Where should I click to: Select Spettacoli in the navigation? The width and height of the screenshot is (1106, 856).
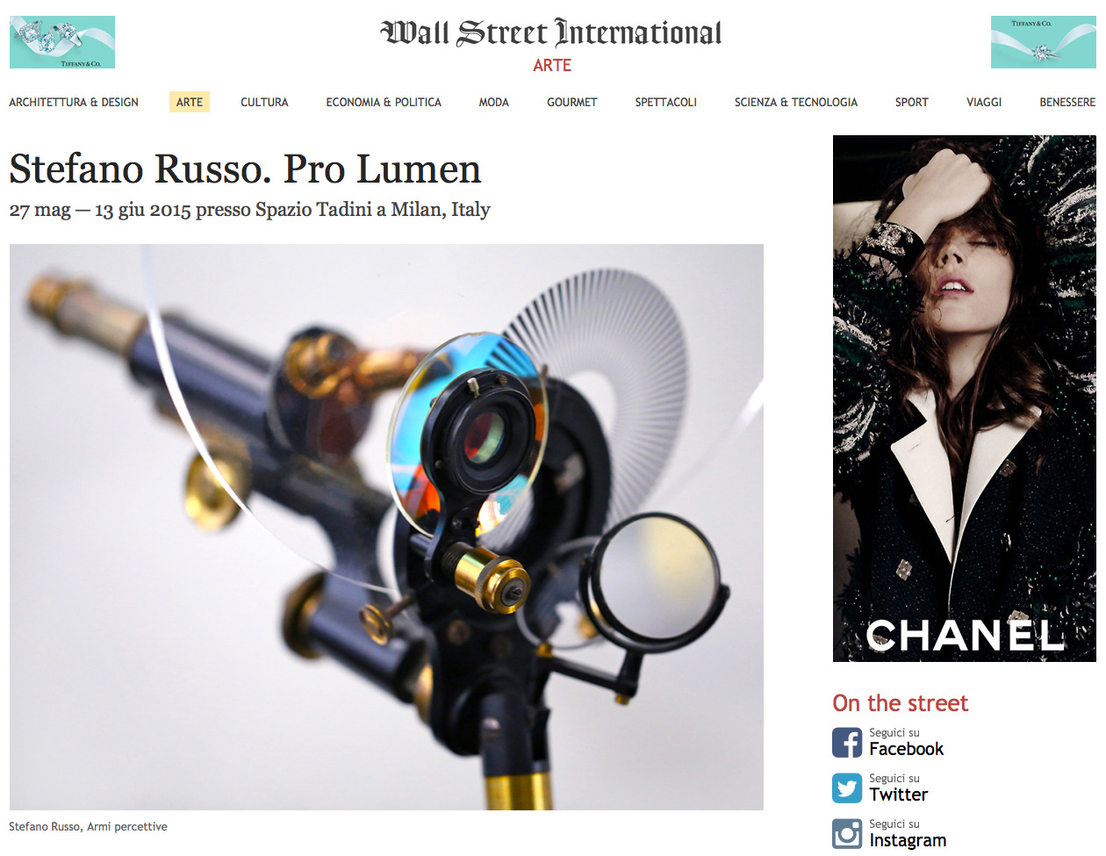tap(666, 102)
